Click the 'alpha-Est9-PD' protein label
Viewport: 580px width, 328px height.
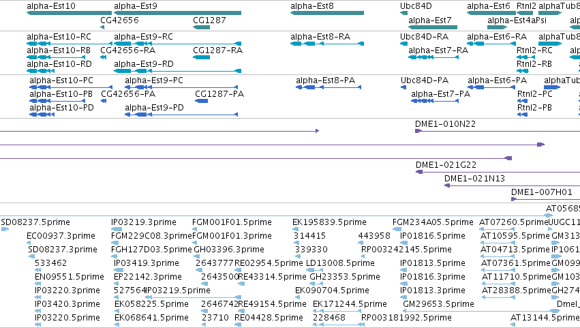[x=154, y=108]
